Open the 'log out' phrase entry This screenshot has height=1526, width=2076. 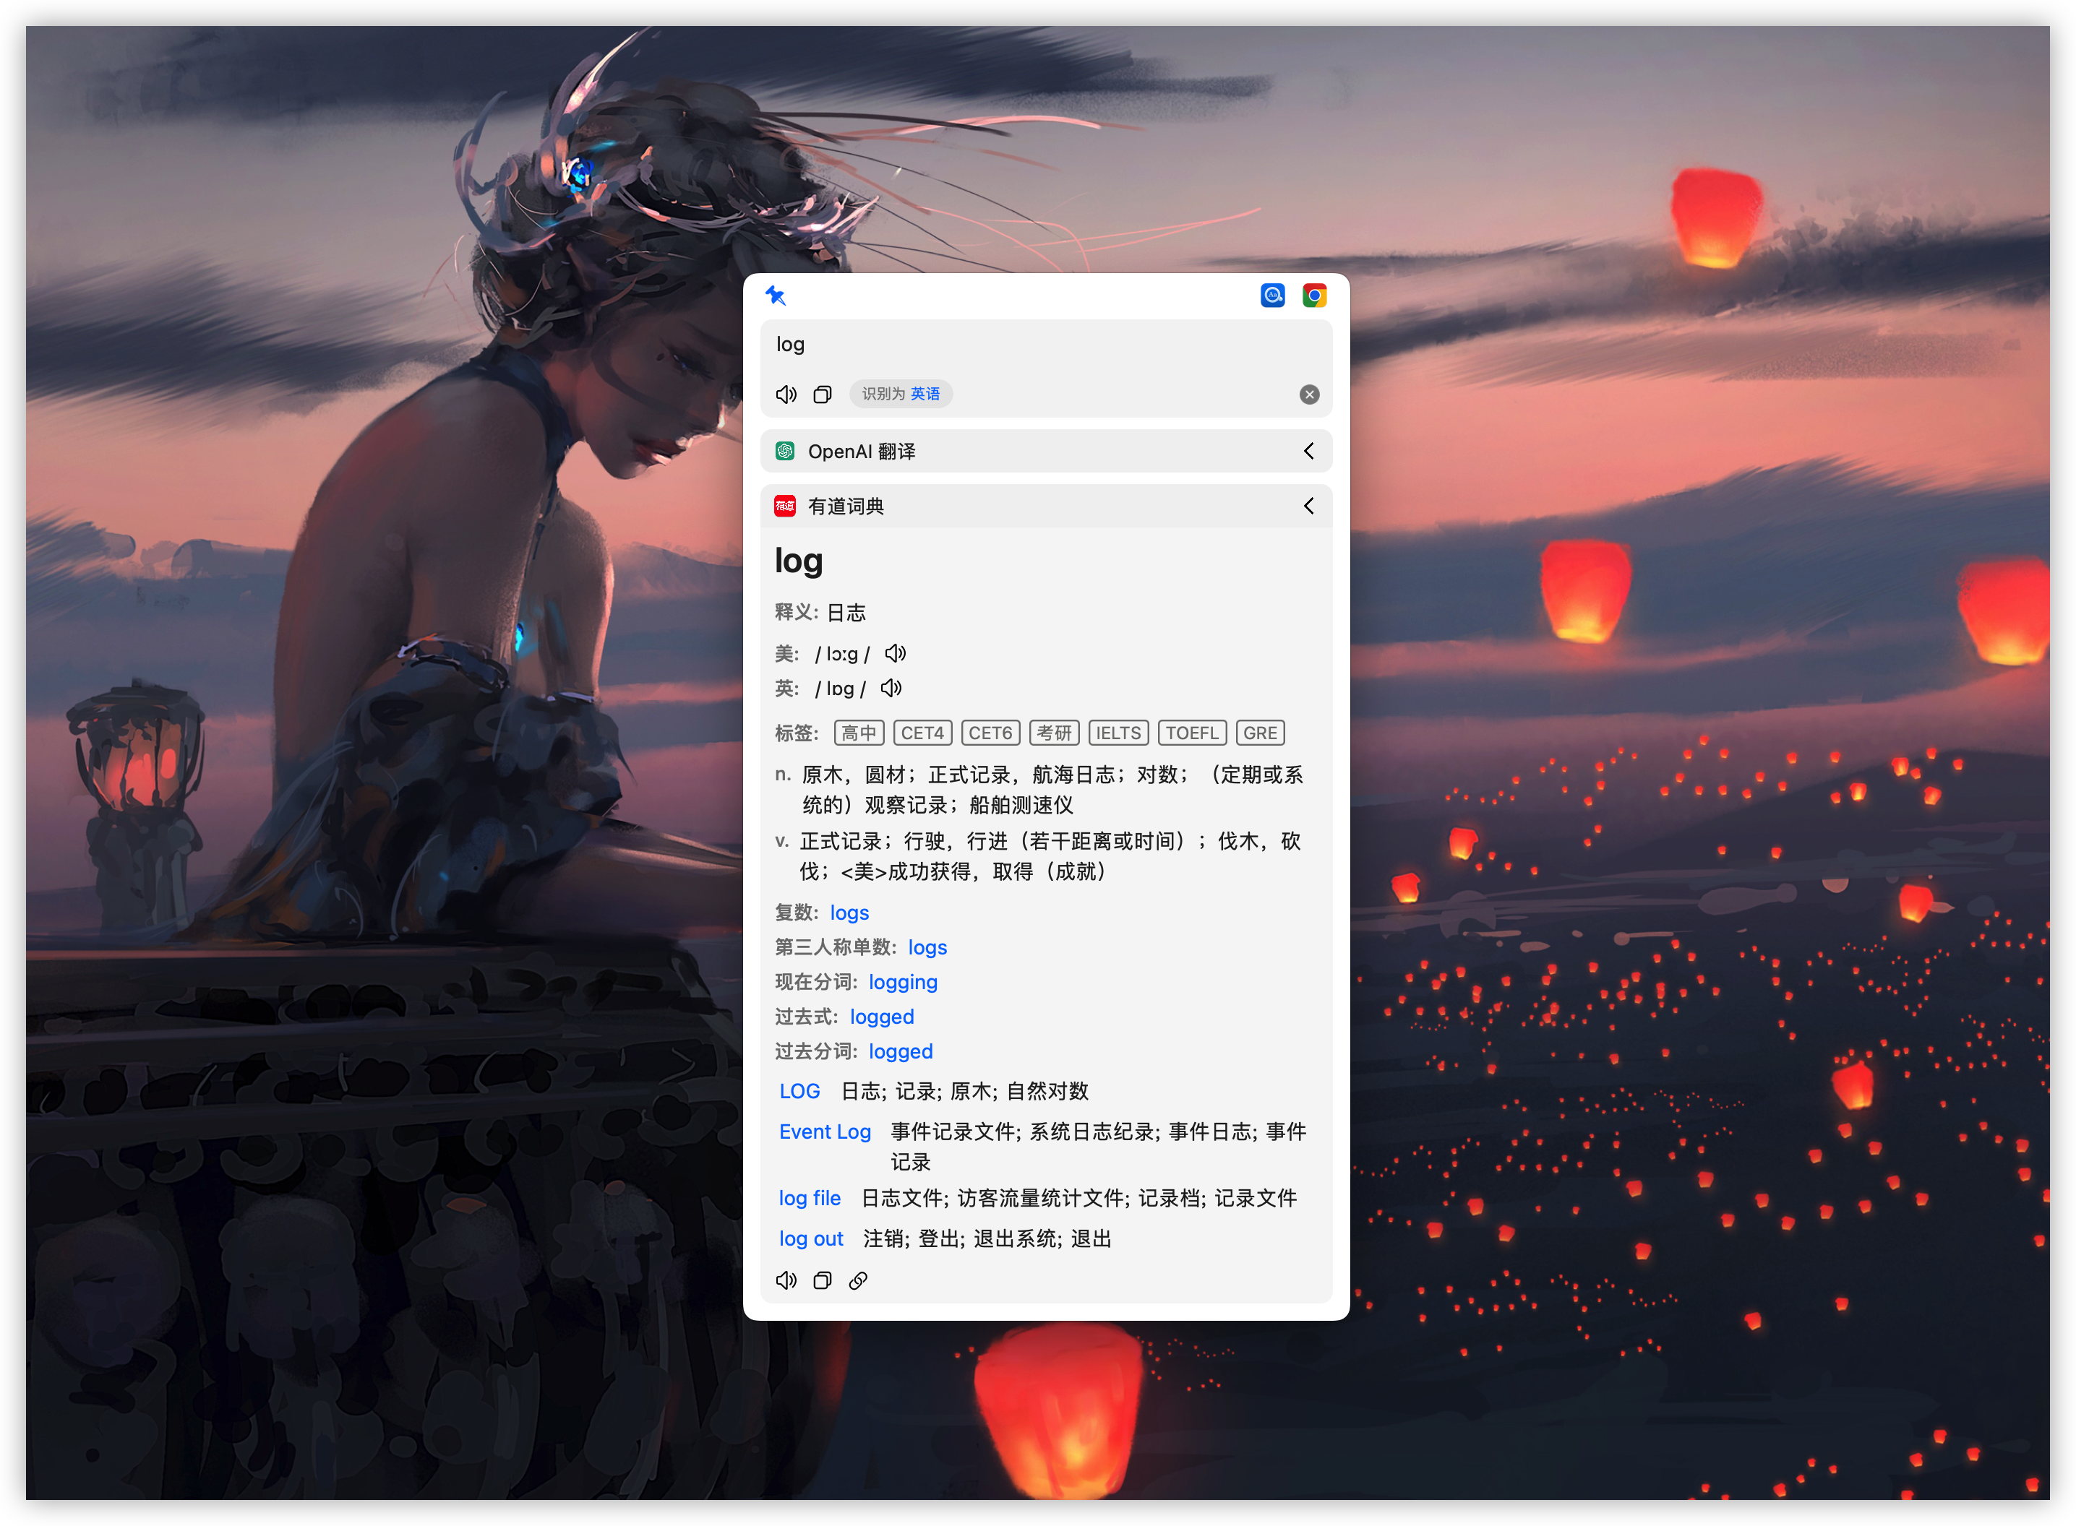pyautogui.click(x=810, y=1238)
